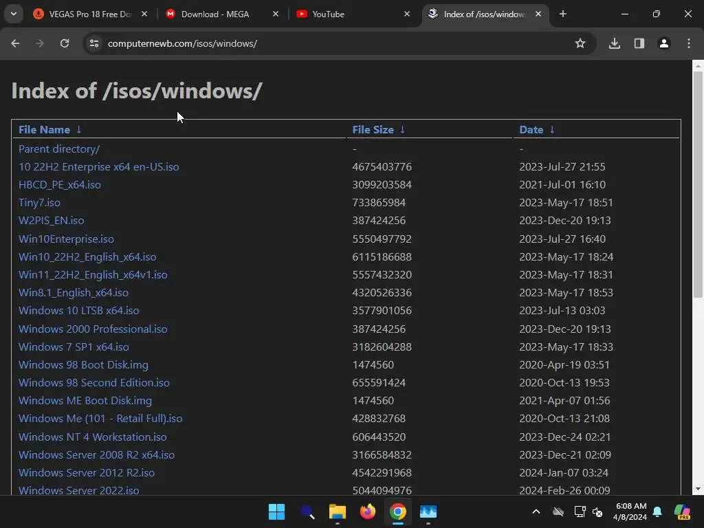This screenshot has width=704, height=528.
Task: Download Tiny7.iso file
Action: click(39, 203)
